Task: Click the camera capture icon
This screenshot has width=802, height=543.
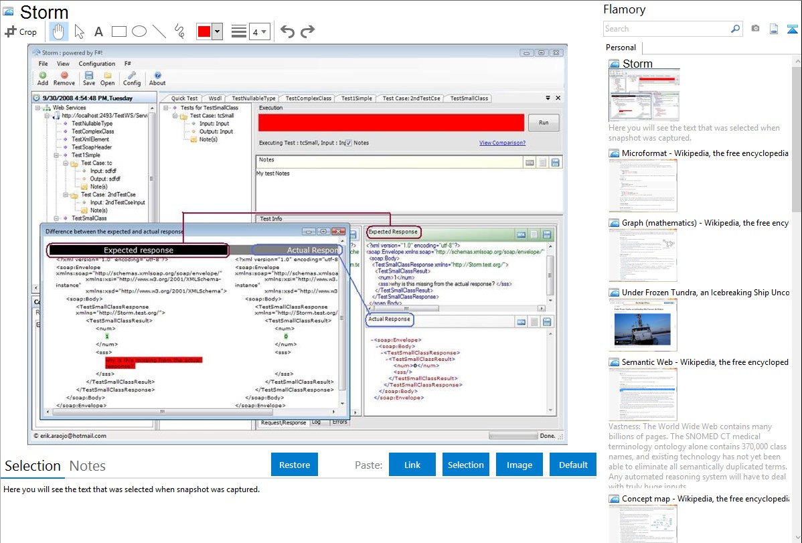Action: tap(755, 29)
